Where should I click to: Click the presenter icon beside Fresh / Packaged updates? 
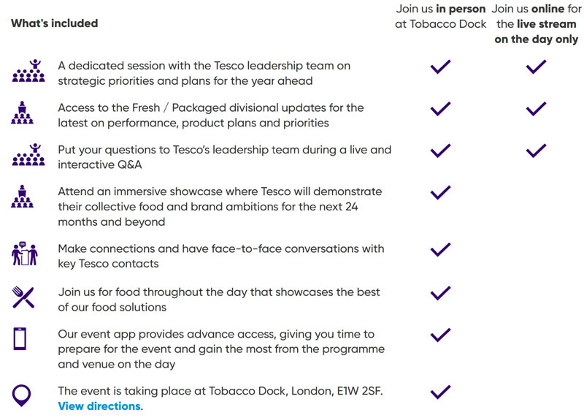pos(22,113)
